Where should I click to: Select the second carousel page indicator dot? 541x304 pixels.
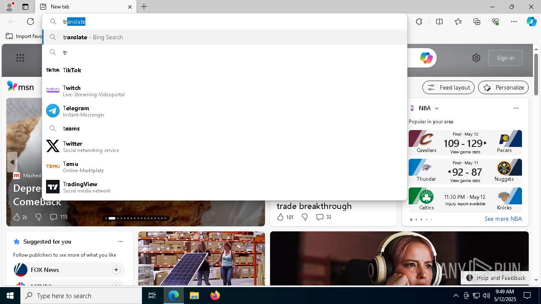pos(112,218)
